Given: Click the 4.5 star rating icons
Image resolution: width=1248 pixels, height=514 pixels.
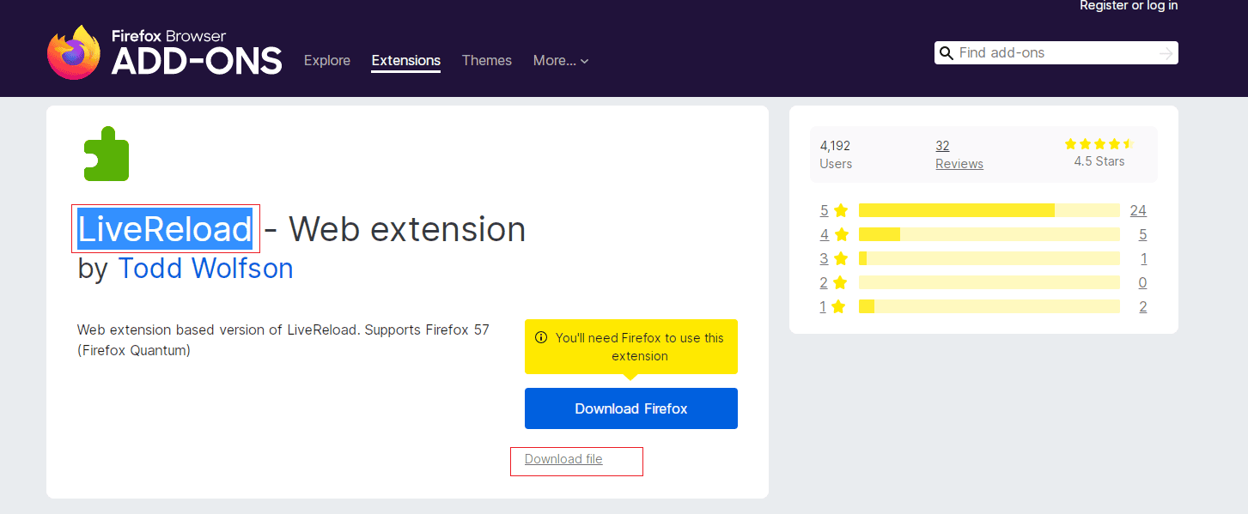Looking at the screenshot, I should pyautogui.click(x=1099, y=144).
